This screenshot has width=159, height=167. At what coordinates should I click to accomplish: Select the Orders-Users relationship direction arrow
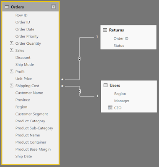click(79, 91)
